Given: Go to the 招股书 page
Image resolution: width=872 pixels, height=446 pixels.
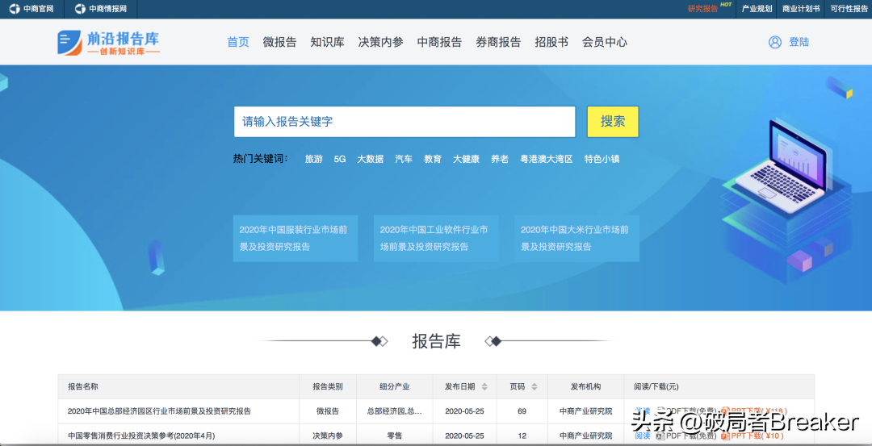Looking at the screenshot, I should coord(551,42).
